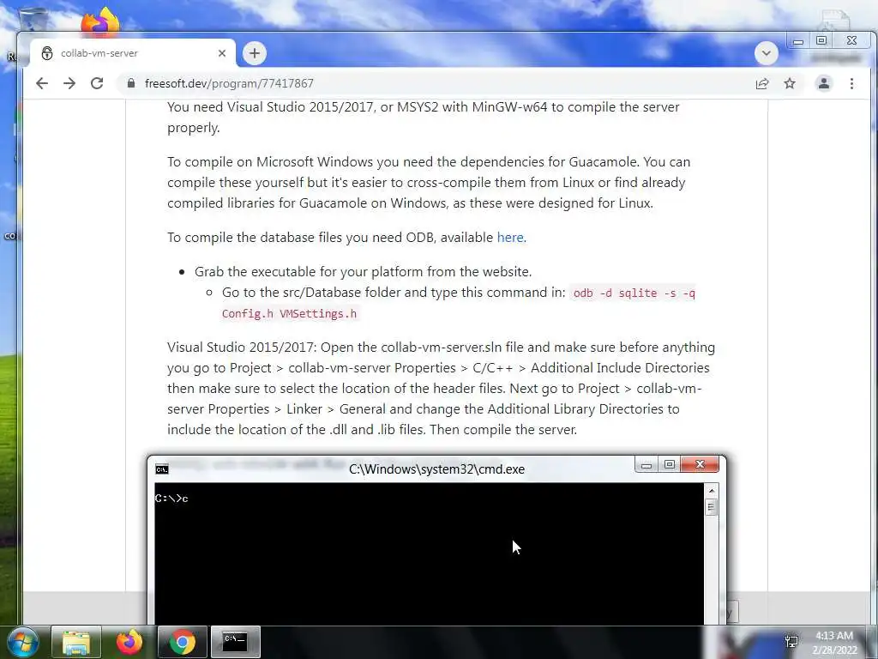Close the cmd.exe window
The width and height of the screenshot is (878, 659).
point(700,464)
